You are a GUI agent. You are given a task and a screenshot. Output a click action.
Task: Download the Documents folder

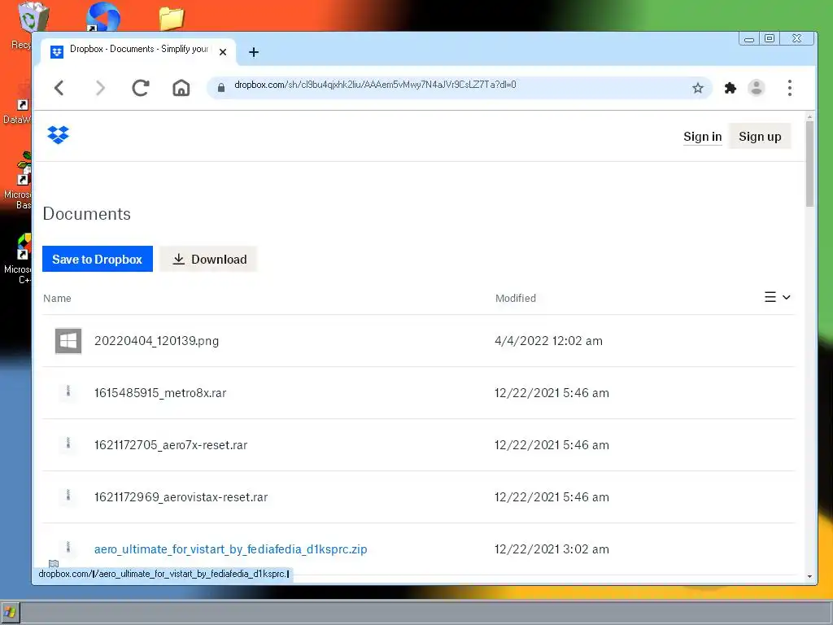click(x=209, y=259)
